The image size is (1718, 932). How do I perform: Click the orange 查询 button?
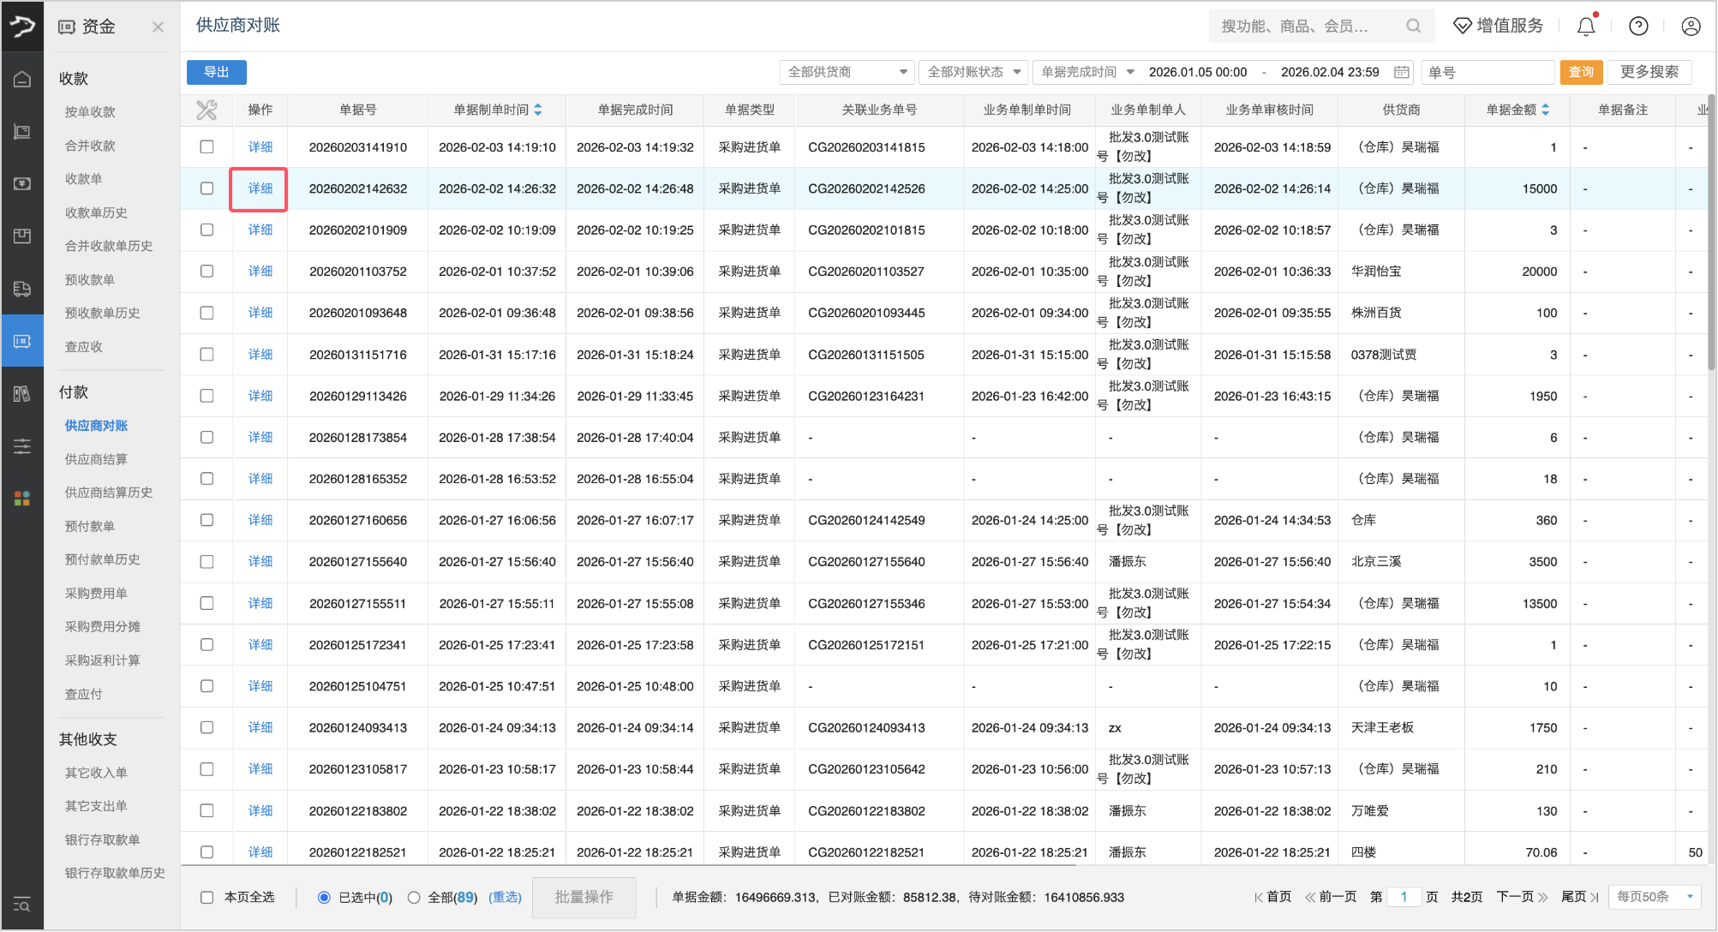[1581, 72]
